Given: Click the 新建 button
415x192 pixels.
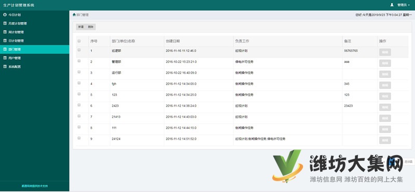Looking at the screenshot, I should (81, 27).
